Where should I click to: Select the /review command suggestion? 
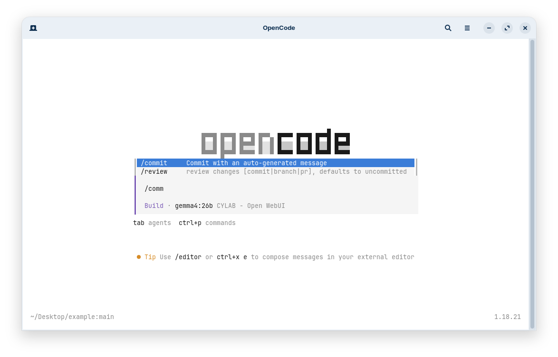(x=276, y=171)
